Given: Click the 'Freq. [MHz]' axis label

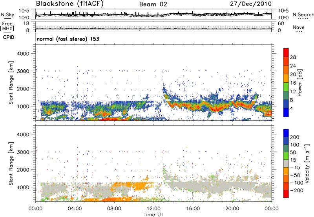Looking at the screenshot, I should pos(7,26).
